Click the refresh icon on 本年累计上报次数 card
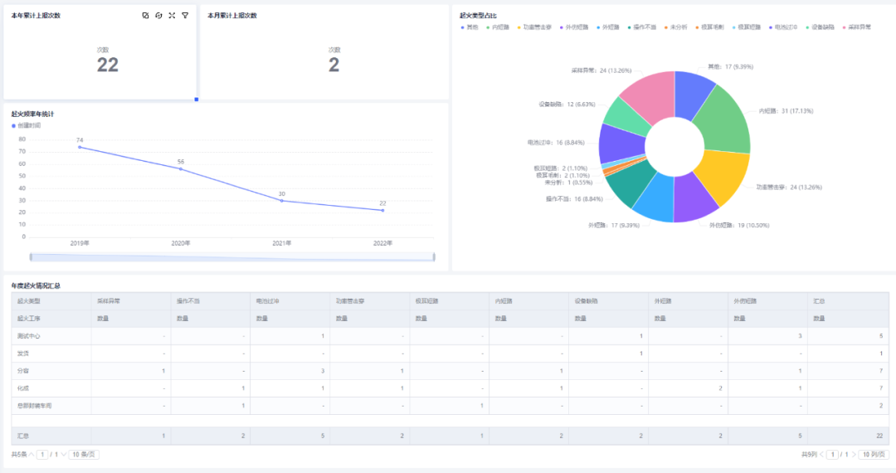 (x=158, y=16)
